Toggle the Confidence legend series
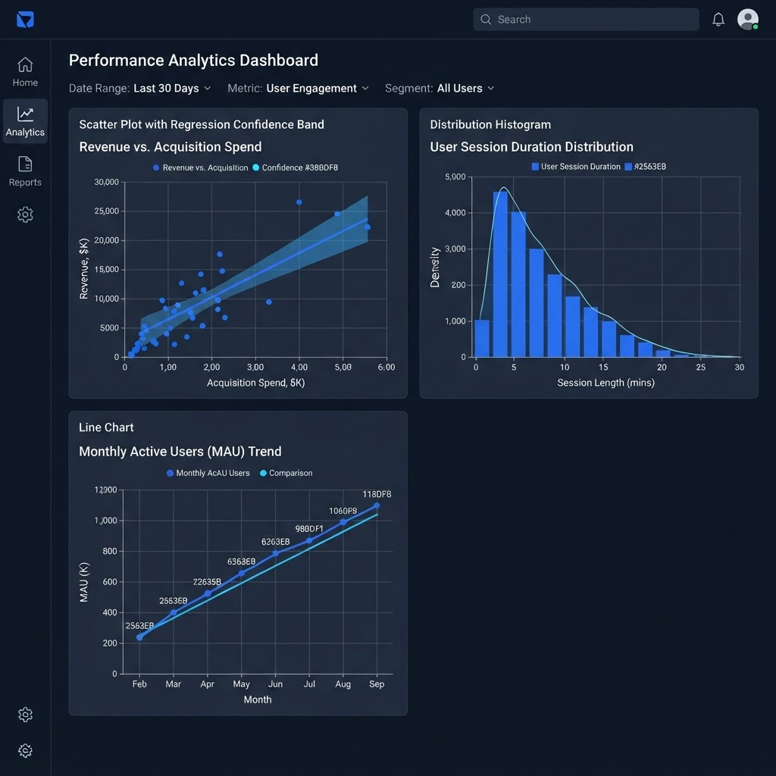 point(295,167)
